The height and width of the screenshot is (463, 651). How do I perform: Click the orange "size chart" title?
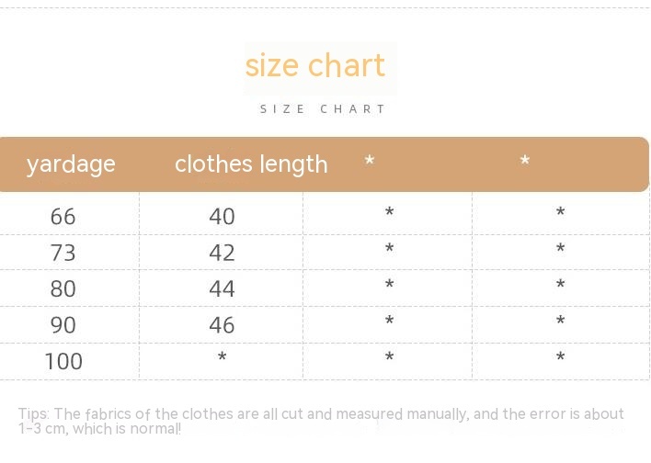click(x=314, y=66)
